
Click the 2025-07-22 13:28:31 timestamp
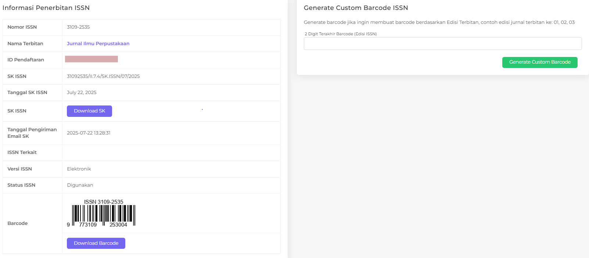tap(89, 133)
